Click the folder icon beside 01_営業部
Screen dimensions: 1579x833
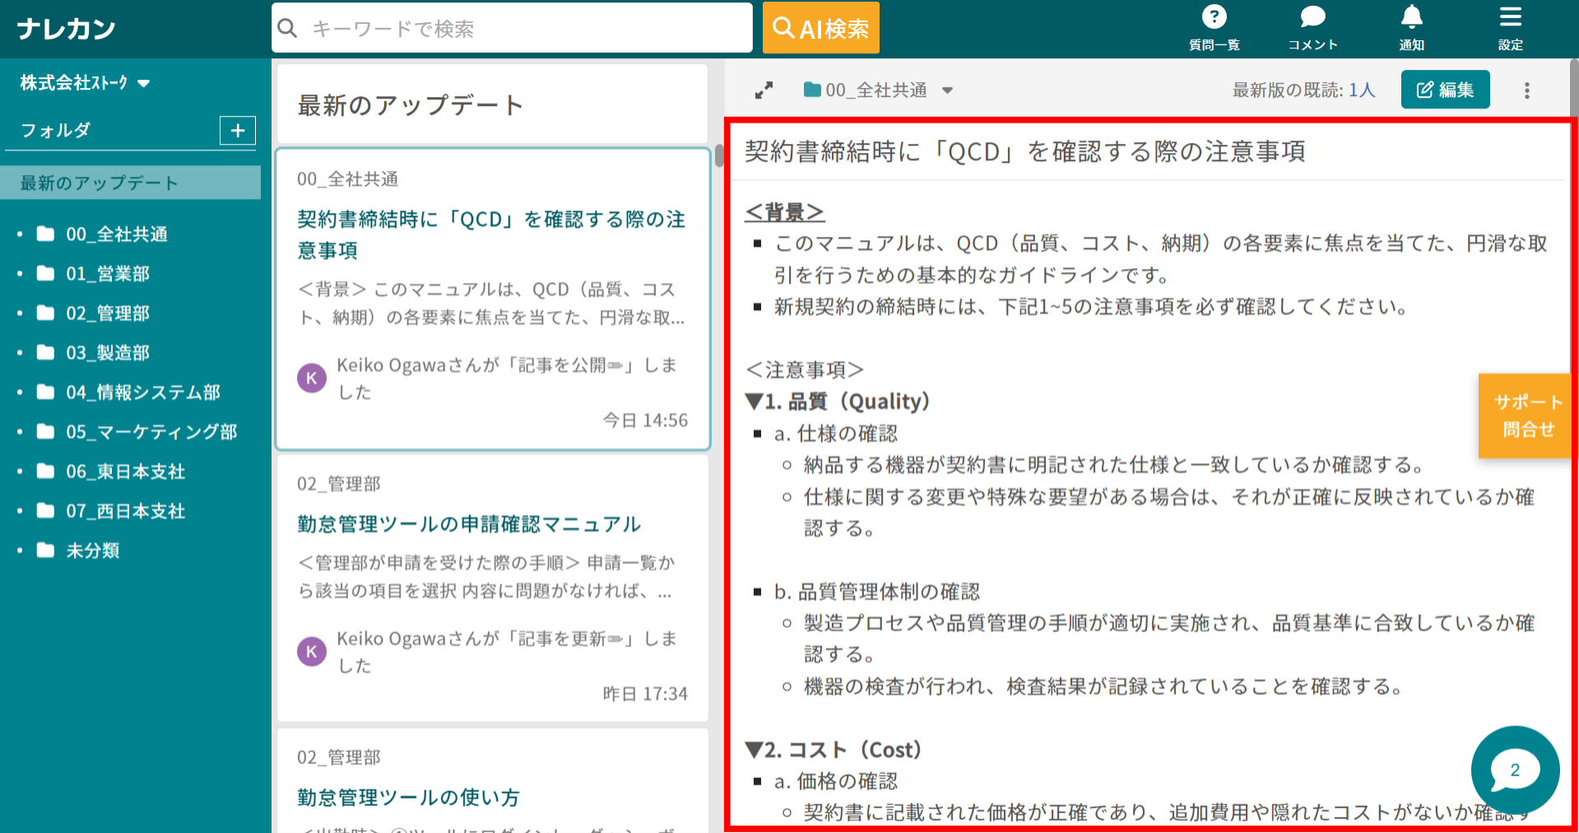tap(46, 274)
